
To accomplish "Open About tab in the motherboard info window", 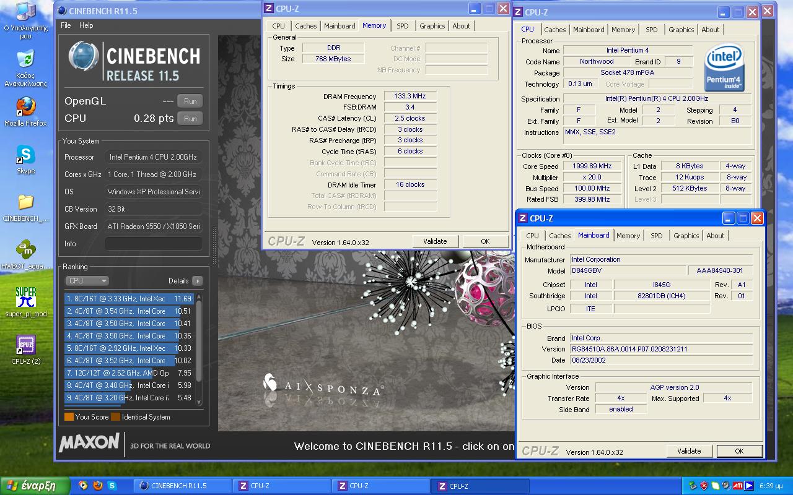I will coord(716,236).
